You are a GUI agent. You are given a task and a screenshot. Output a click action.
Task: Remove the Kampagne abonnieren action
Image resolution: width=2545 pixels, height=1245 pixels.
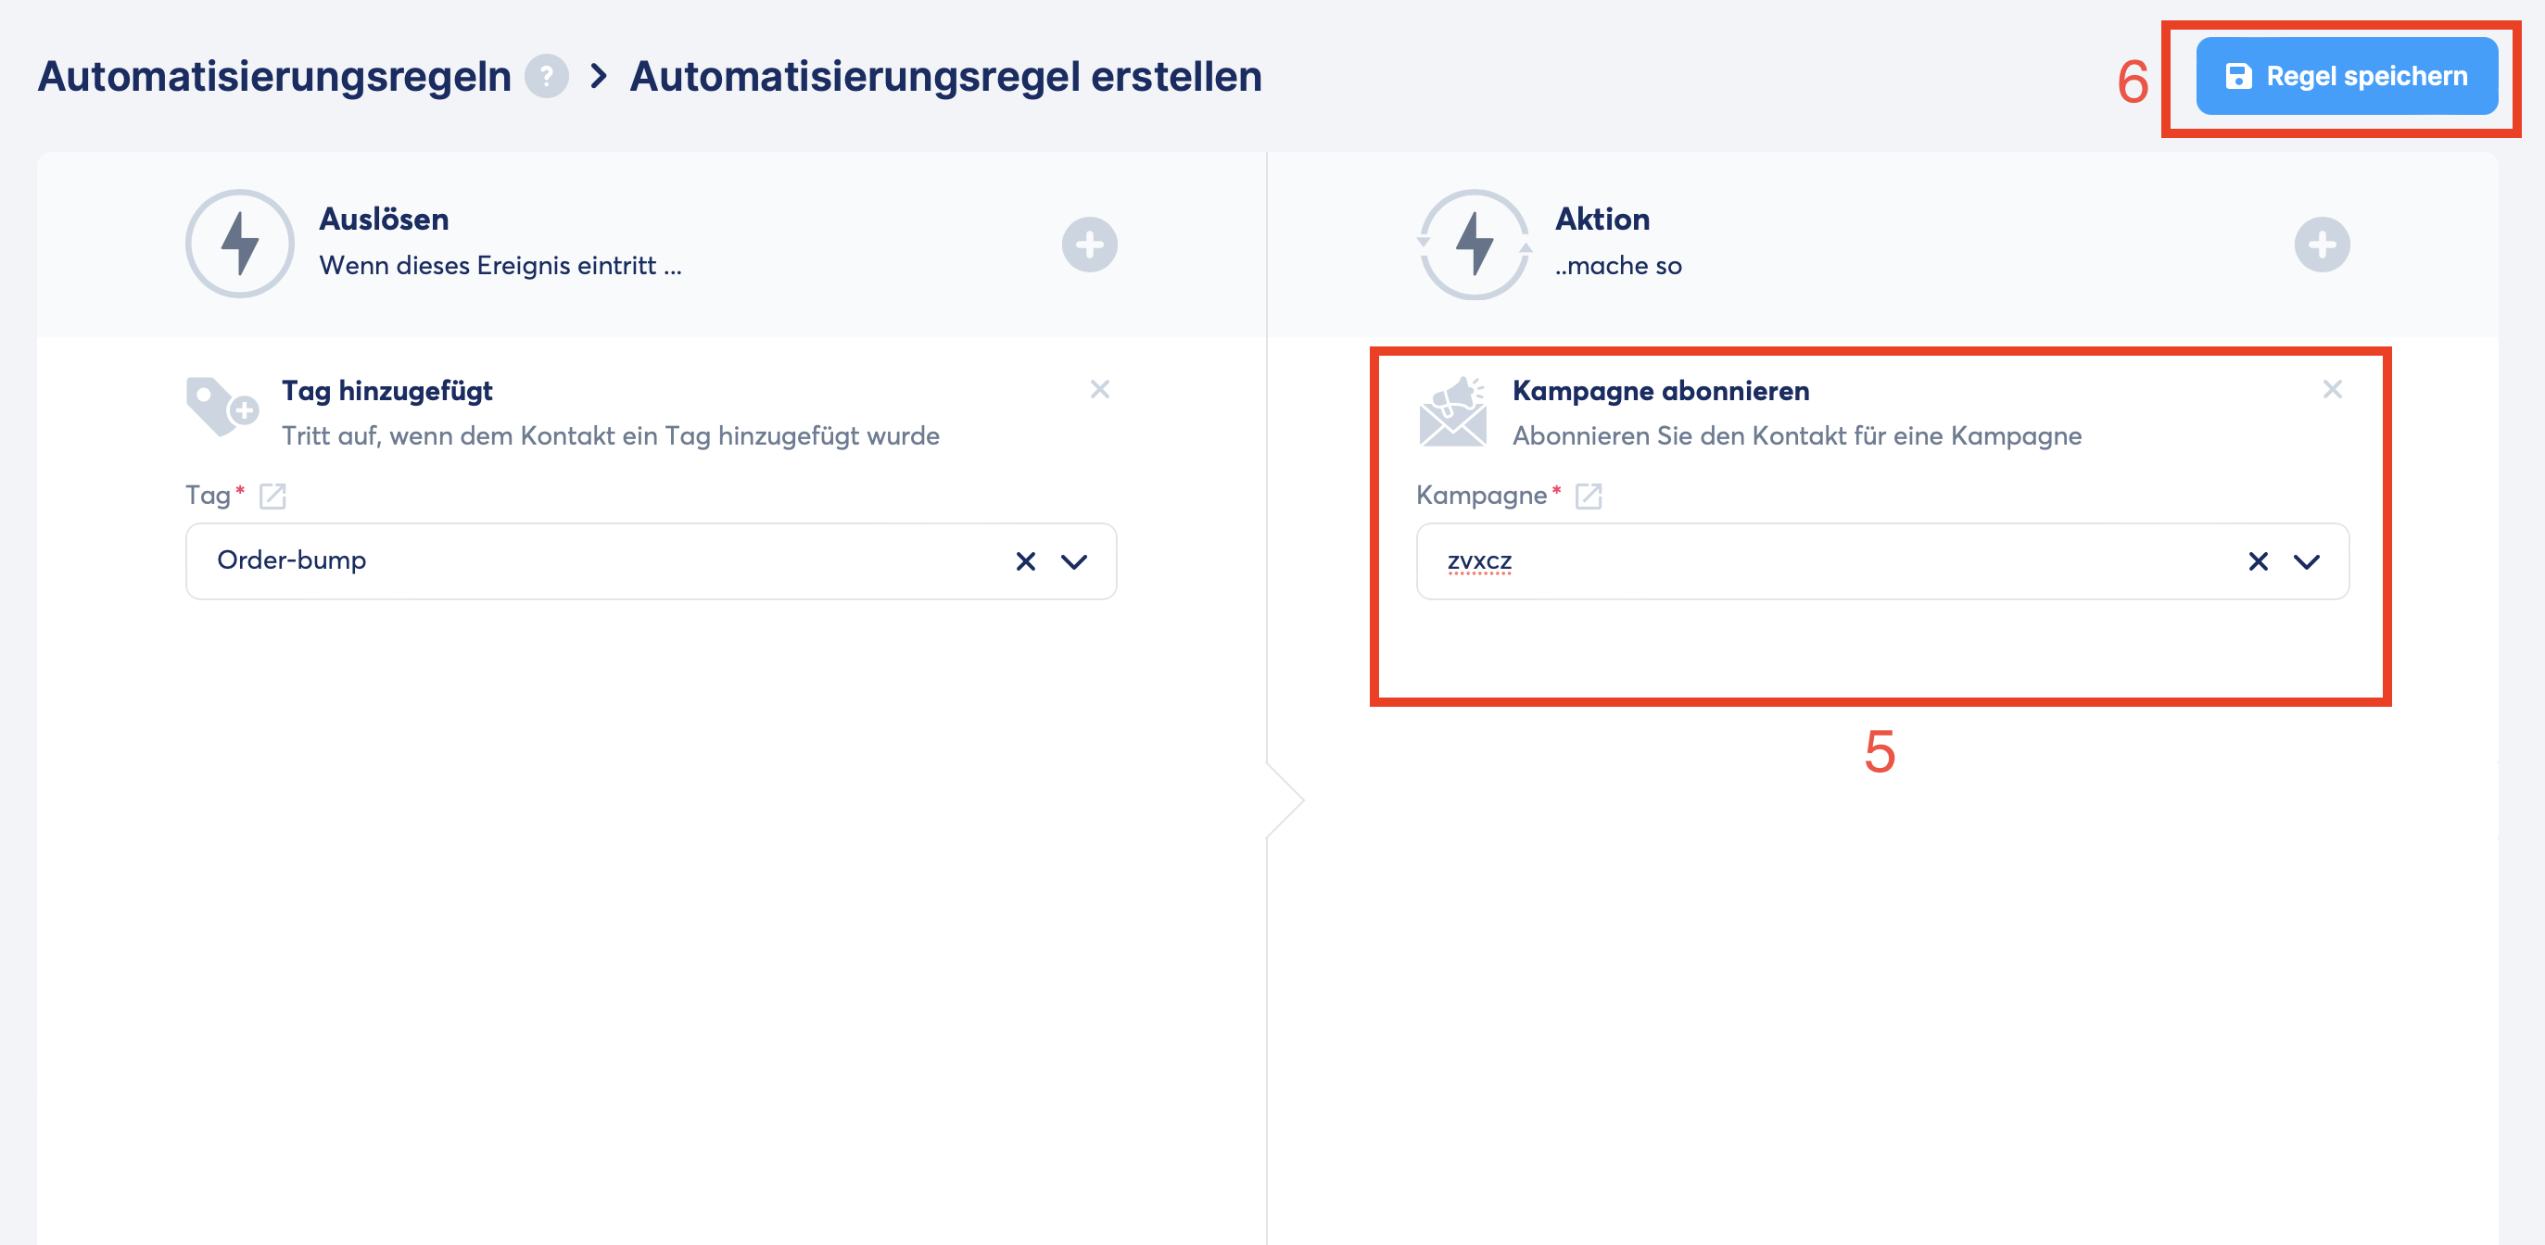coord(2332,389)
